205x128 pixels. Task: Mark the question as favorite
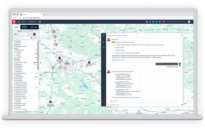tap(177, 67)
